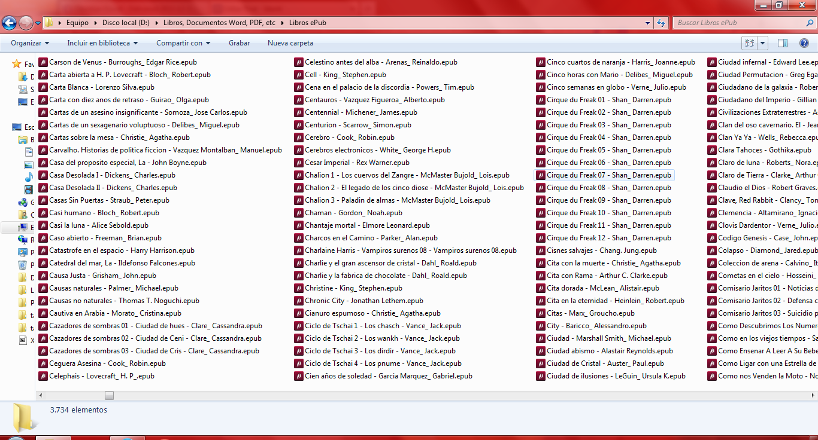This screenshot has width=818, height=440.
Task: Refresh the folder using the address bar button
Action: click(x=661, y=23)
